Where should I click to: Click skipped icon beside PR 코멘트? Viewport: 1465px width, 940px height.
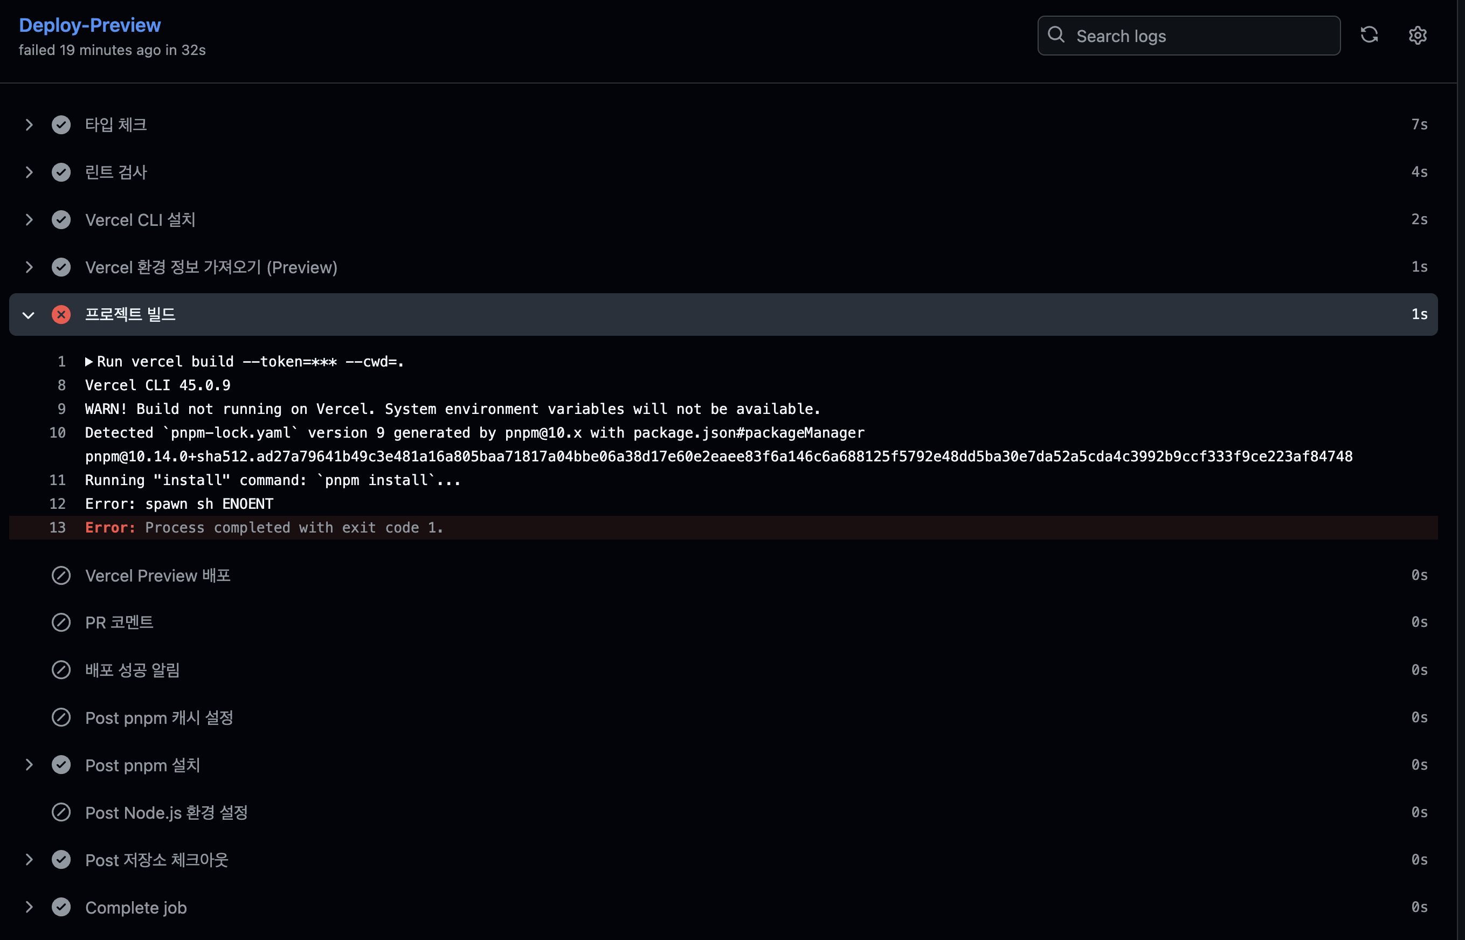pos(61,622)
